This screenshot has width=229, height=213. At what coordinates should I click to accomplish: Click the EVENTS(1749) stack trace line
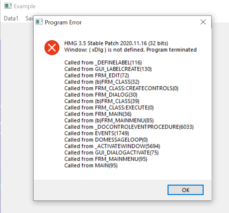pos(94,133)
